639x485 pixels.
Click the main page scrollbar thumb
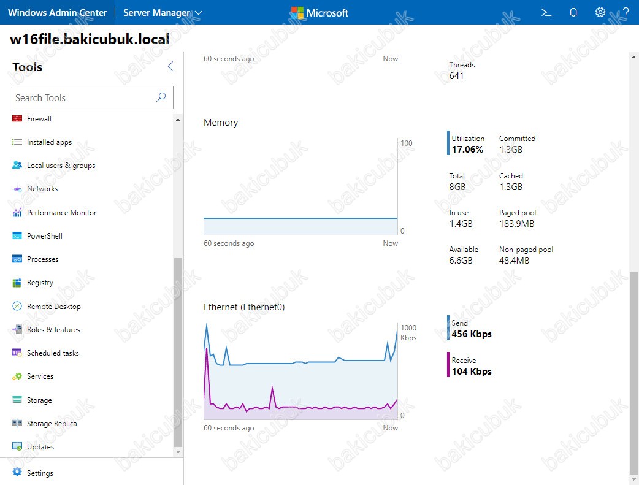click(x=633, y=372)
